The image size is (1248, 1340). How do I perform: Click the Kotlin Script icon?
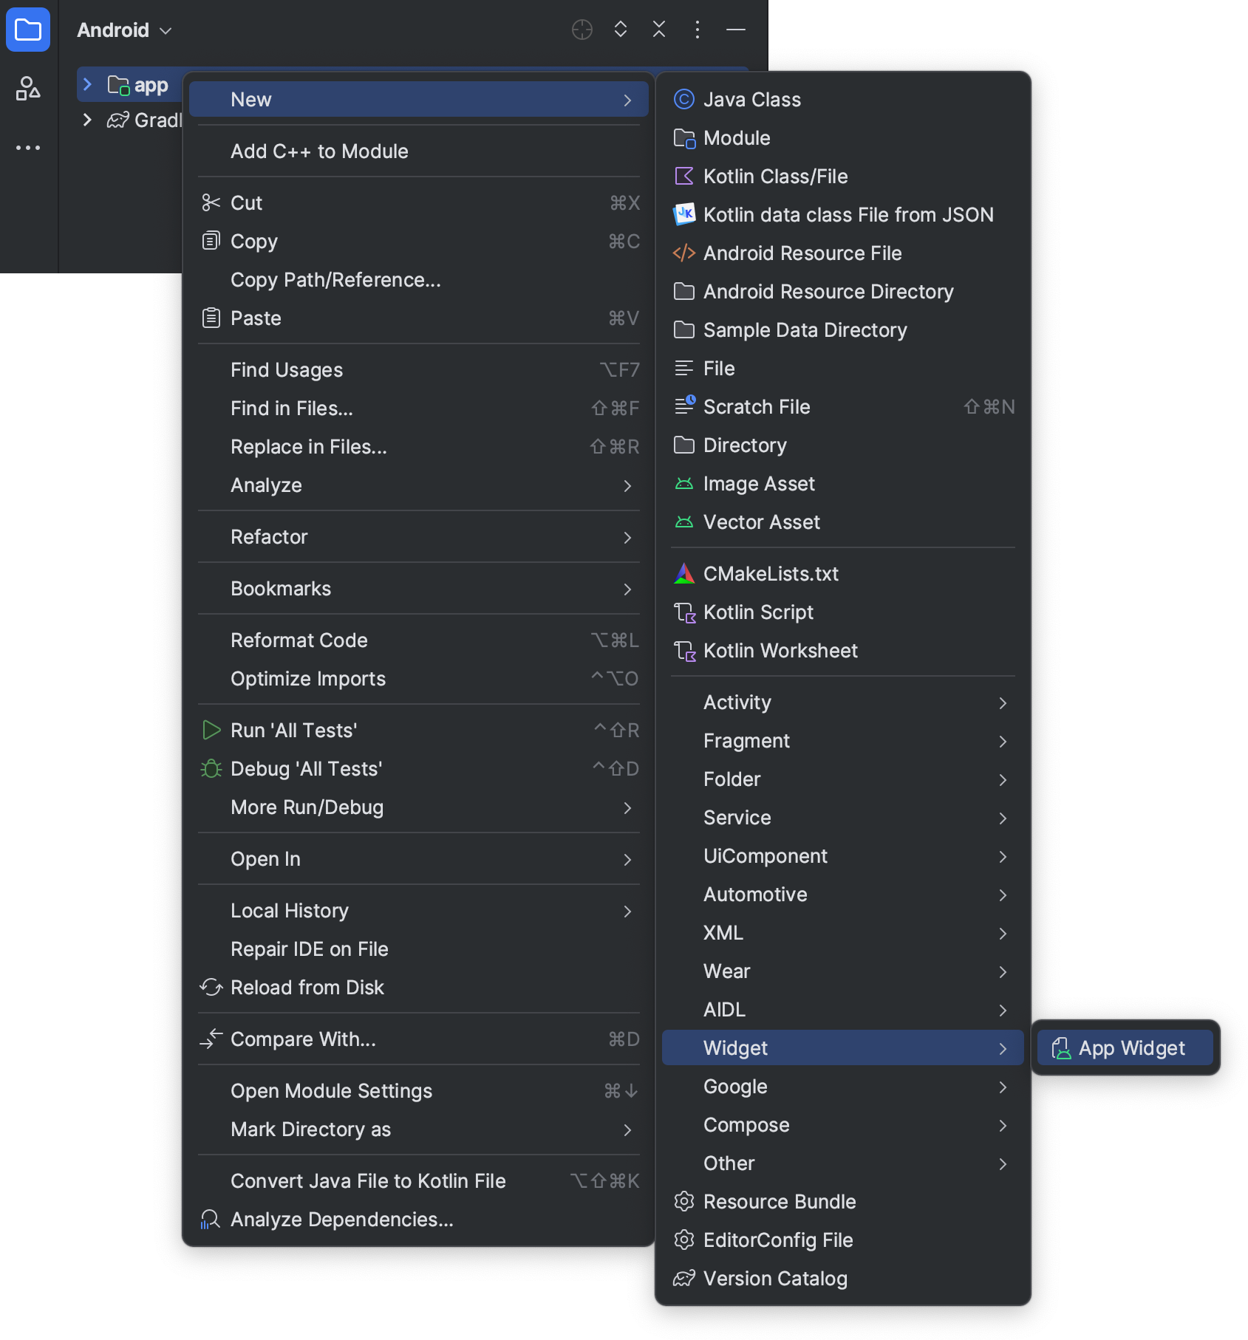pos(685,612)
